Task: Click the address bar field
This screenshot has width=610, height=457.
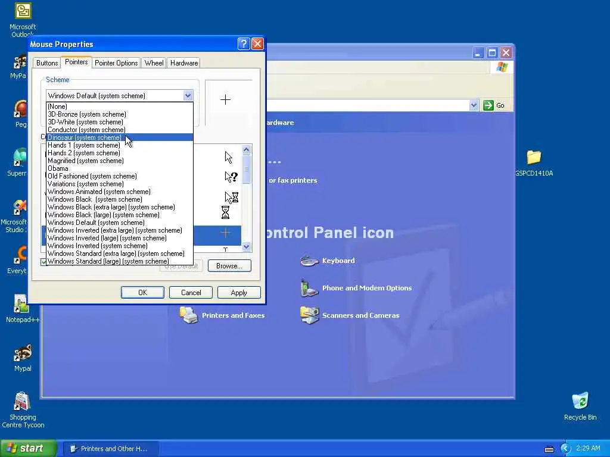Action: click(x=368, y=105)
